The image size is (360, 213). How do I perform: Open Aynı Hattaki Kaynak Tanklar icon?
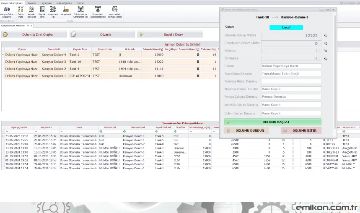tap(115, 12)
